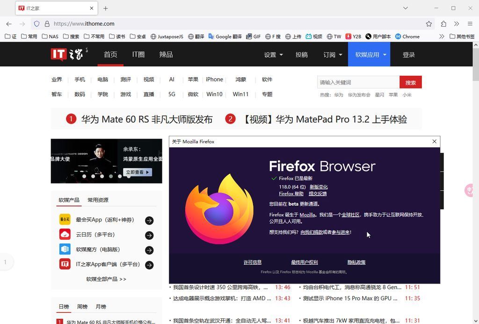The height and width of the screenshot is (324, 479).
Task: Open the JuxtaposeJS bookmark
Action: [x=167, y=37]
